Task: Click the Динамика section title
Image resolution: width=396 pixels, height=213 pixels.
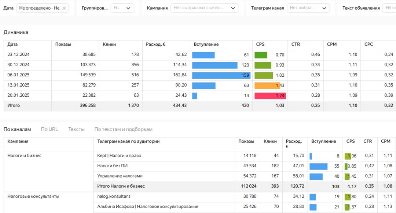Action: tap(16, 32)
